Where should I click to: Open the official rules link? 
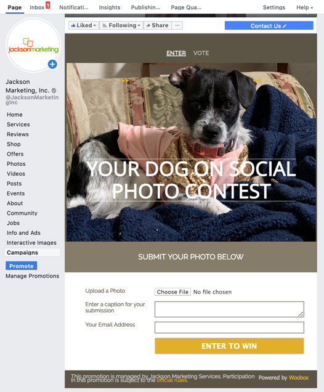172,380
